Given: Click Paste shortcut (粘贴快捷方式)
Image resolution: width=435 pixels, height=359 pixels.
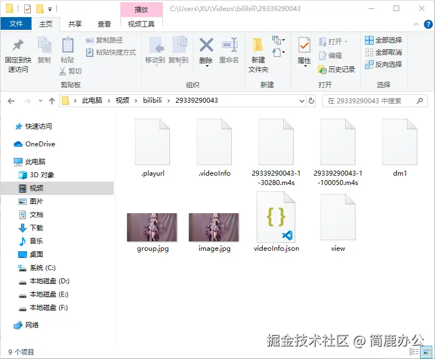Looking at the screenshot, I should pos(111,52).
